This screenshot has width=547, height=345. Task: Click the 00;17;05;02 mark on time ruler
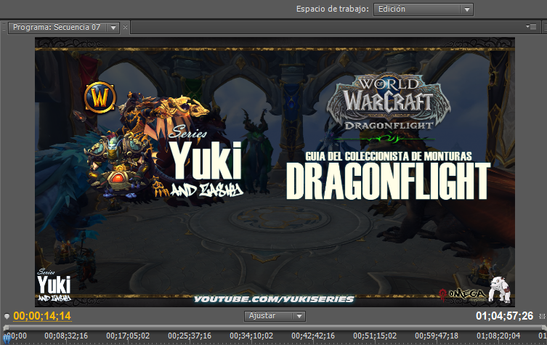[128, 336]
